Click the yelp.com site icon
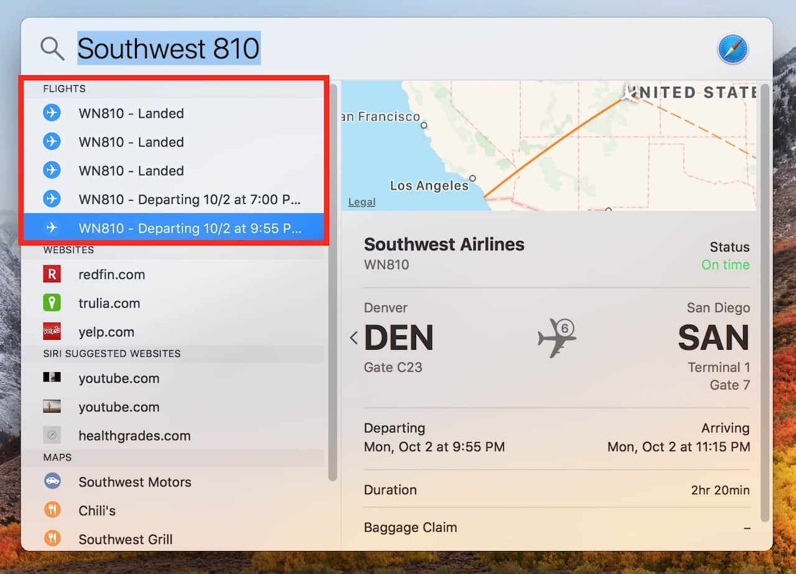Image resolution: width=796 pixels, height=574 pixels. pos(52,331)
